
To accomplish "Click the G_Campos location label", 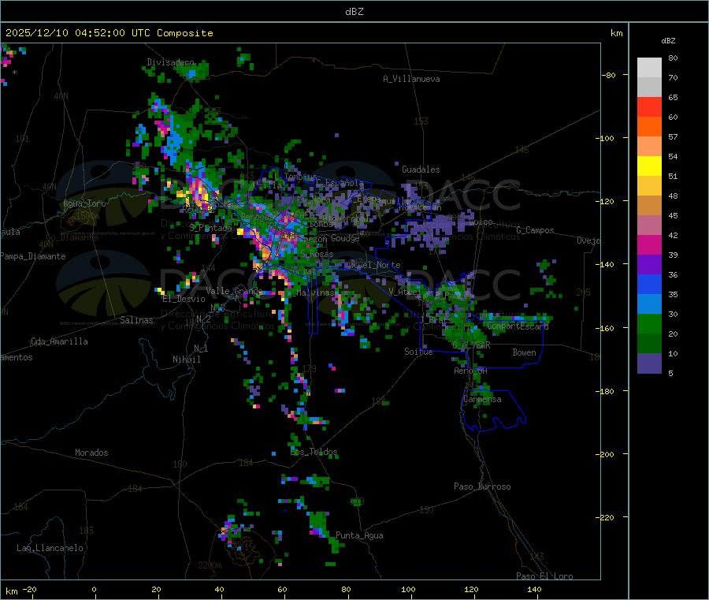I will 535,230.
